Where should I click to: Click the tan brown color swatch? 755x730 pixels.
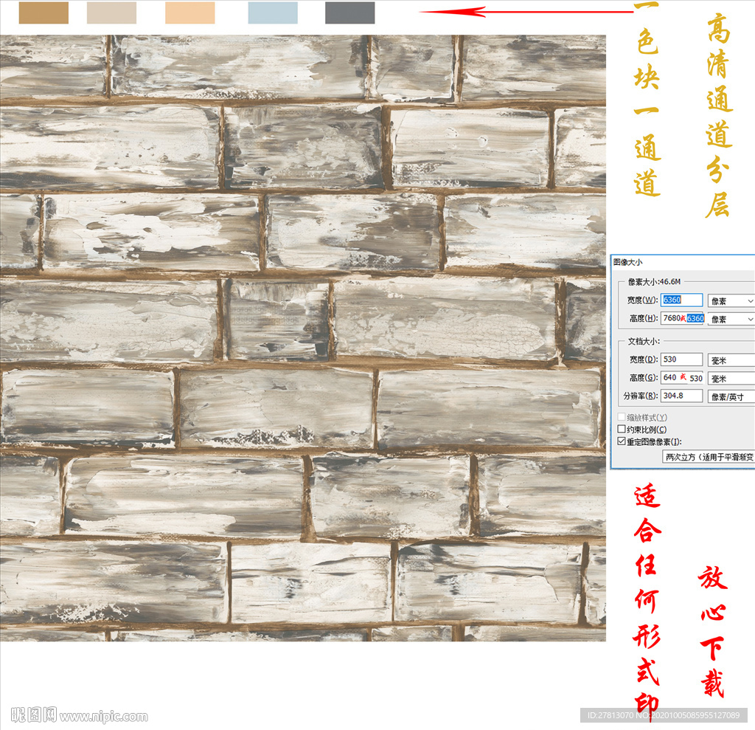(x=44, y=13)
